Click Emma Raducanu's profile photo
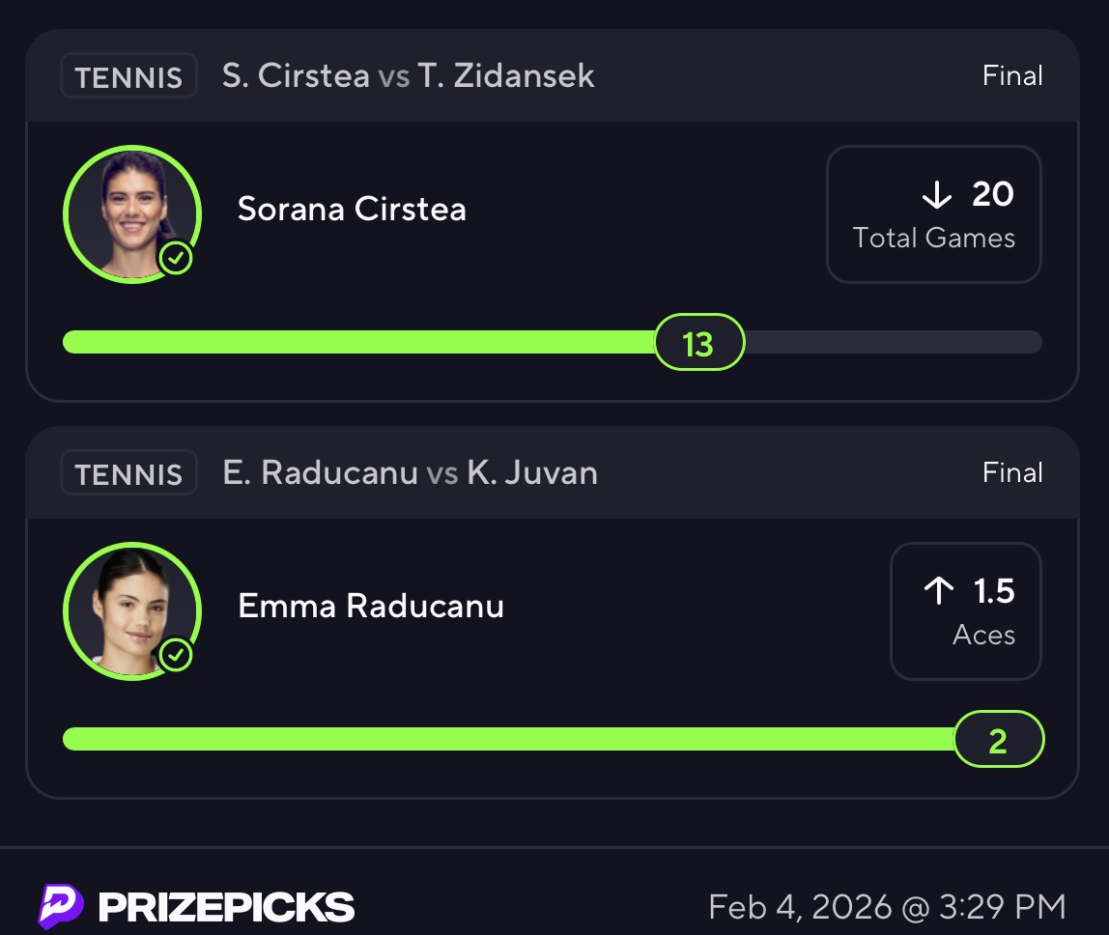Screen dimensions: 1109x935 click(x=132, y=610)
